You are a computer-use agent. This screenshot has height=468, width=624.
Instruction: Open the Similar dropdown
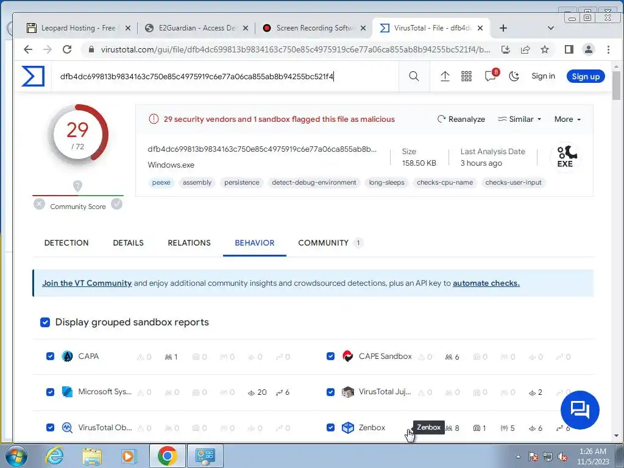520,119
